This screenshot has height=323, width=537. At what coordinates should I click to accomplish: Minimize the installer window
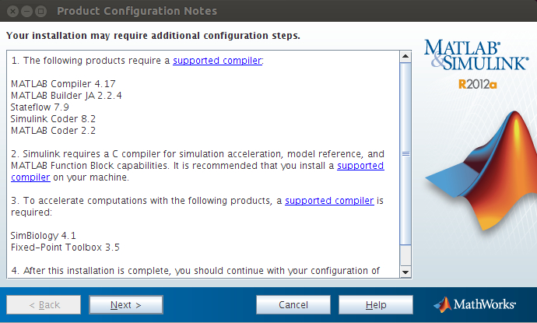[x=26, y=11]
